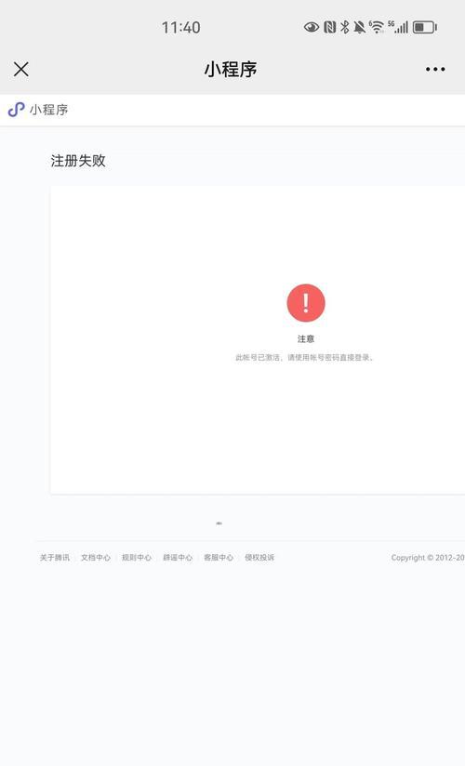Close the mini program page with X
Screen dimensions: 465x766
click(x=21, y=70)
